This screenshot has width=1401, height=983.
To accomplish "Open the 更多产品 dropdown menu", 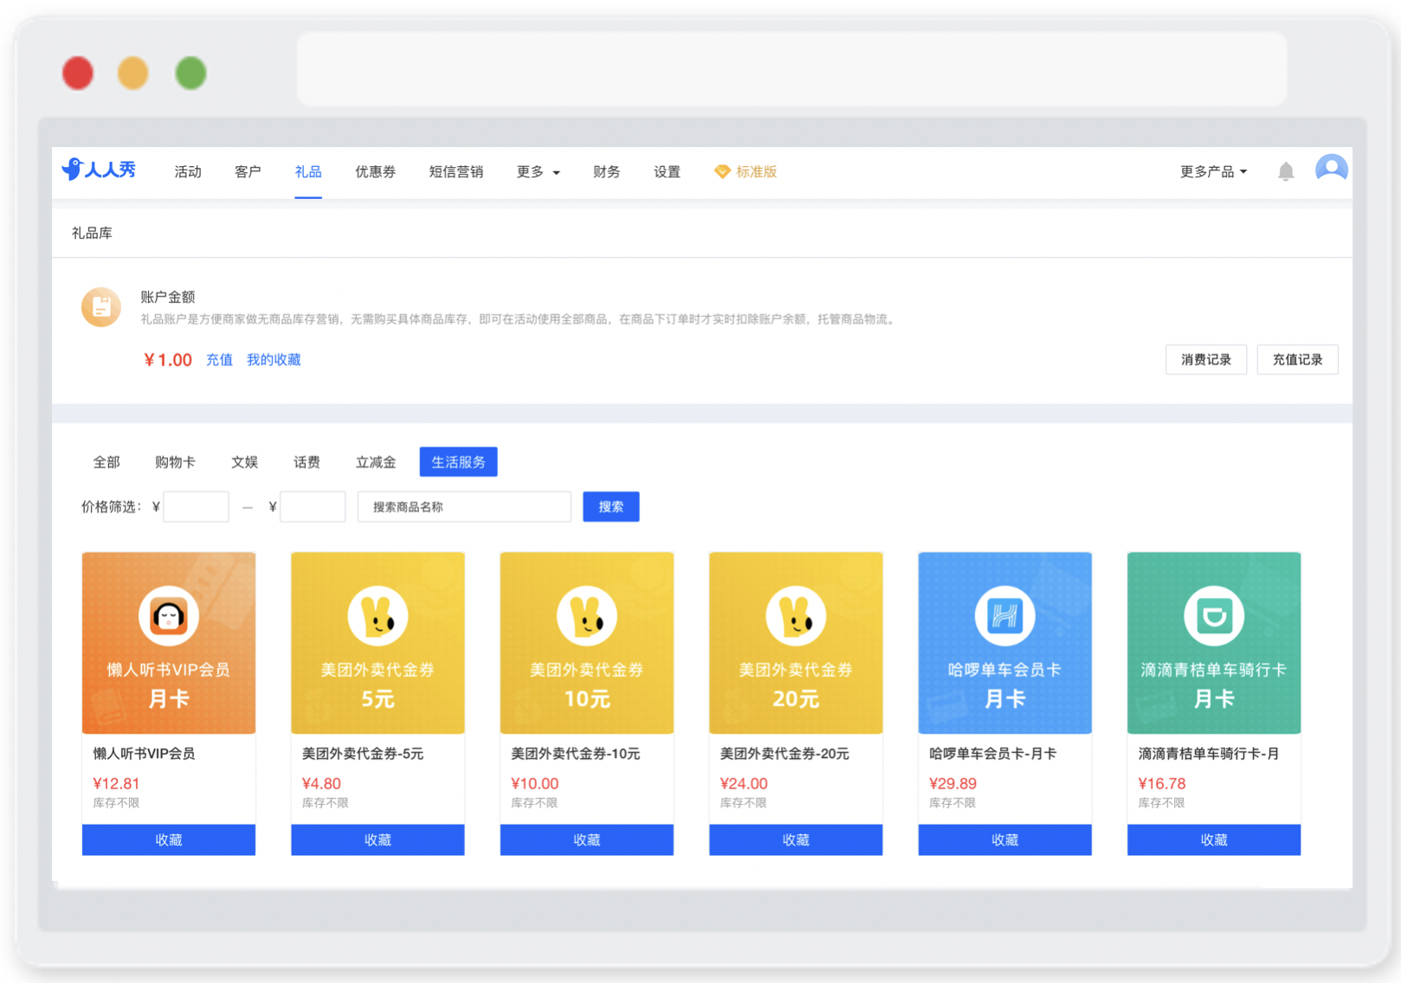I will click(1213, 172).
